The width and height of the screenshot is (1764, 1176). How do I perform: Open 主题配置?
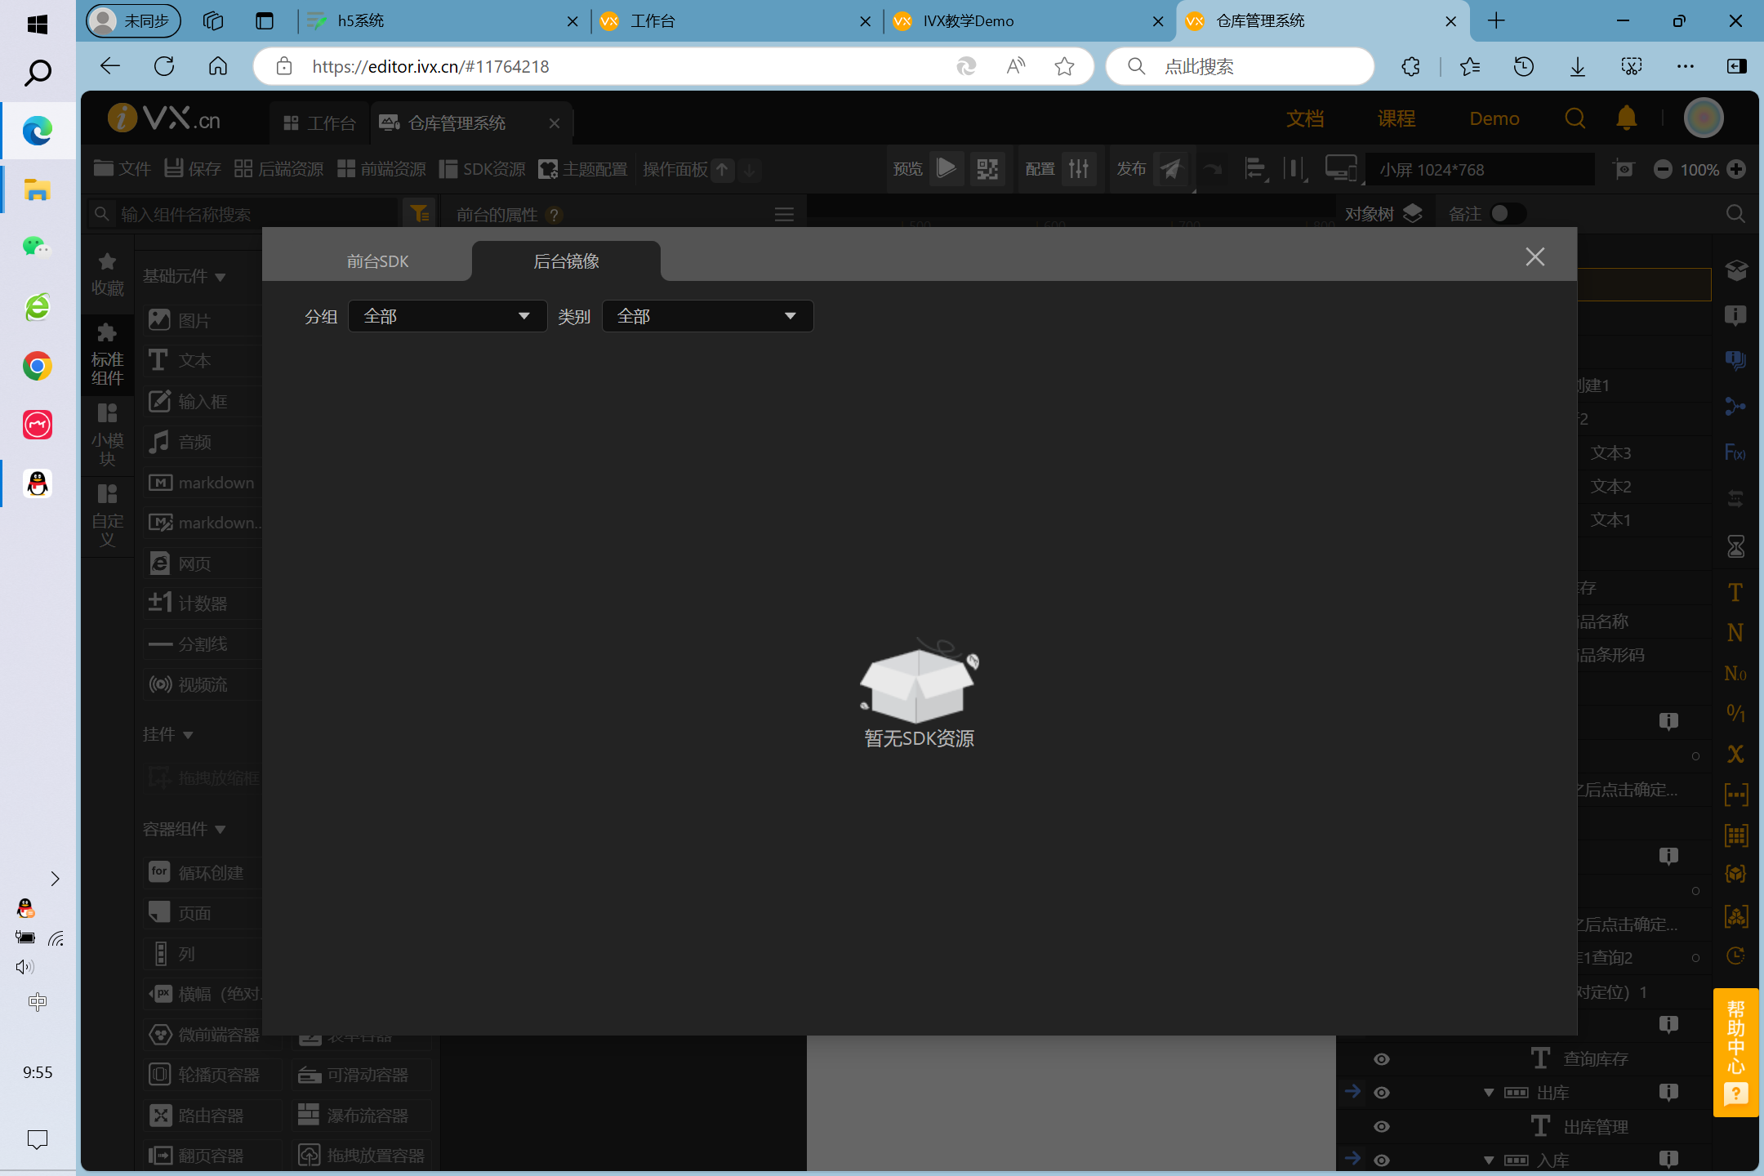pyautogui.click(x=583, y=168)
